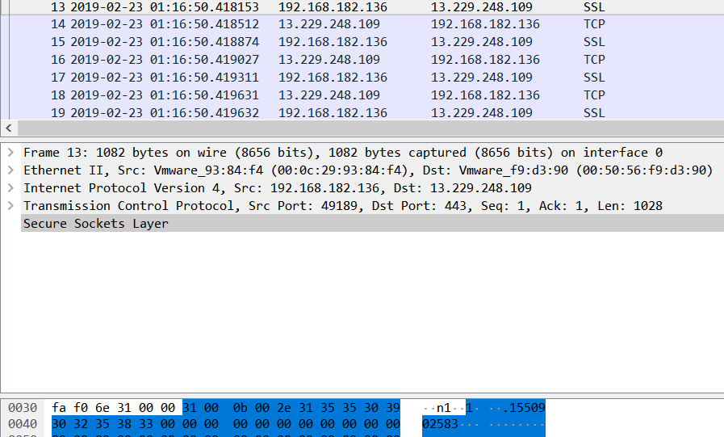
Task: Select packet 18 from source 13.229.248.109
Action: point(329,95)
